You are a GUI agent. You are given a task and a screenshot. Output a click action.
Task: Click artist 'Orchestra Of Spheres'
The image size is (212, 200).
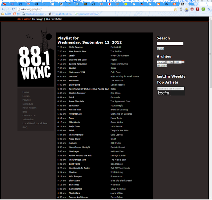121,114
